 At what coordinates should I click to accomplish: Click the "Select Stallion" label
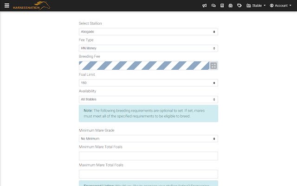click(90, 23)
